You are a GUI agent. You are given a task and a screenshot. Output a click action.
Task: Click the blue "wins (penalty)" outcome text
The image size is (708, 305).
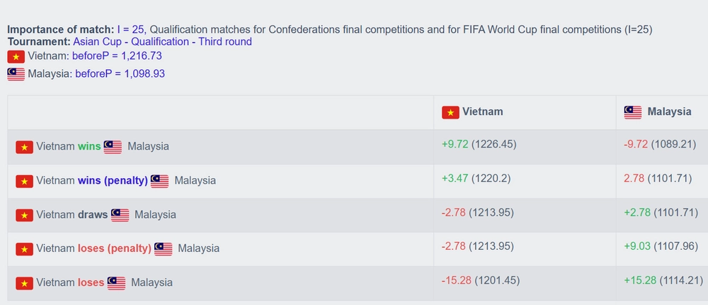(113, 181)
